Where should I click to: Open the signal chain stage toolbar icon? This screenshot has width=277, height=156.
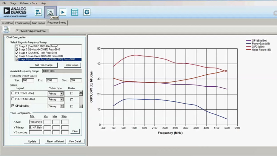[38, 12]
